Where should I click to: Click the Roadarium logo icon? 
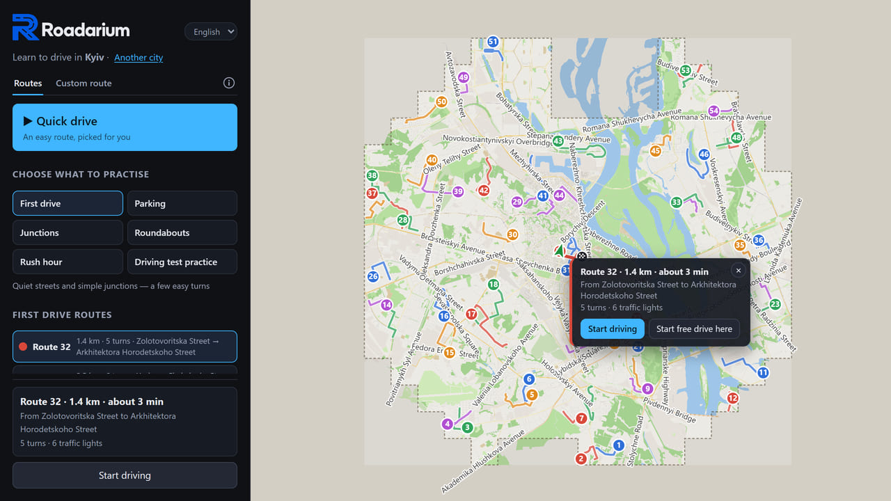click(25, 28)
